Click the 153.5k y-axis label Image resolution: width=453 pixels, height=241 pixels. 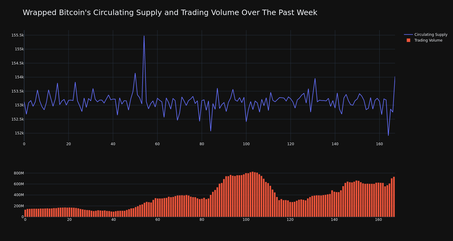[18, 91]
